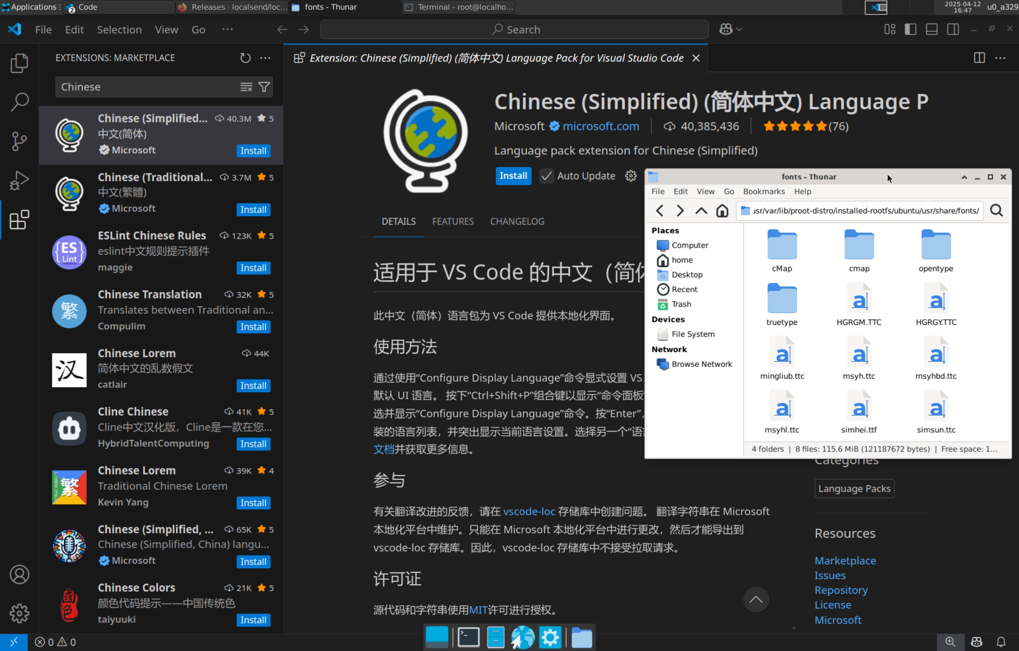Install Chinese Translation by Compulim
This screenshot has height=651, width=1019.
coord(253,327)
